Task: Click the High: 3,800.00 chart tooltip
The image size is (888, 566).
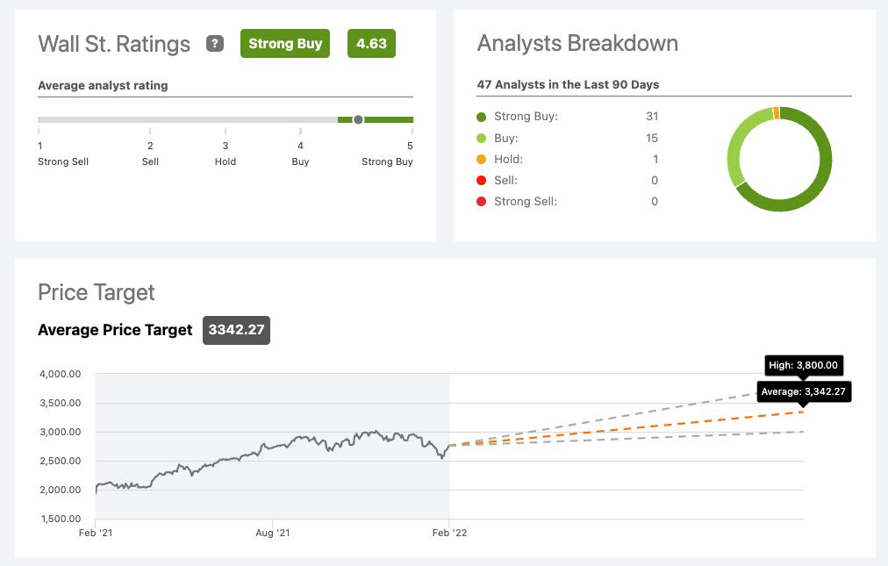Action: pyautogui.click(x=803, y=366)
